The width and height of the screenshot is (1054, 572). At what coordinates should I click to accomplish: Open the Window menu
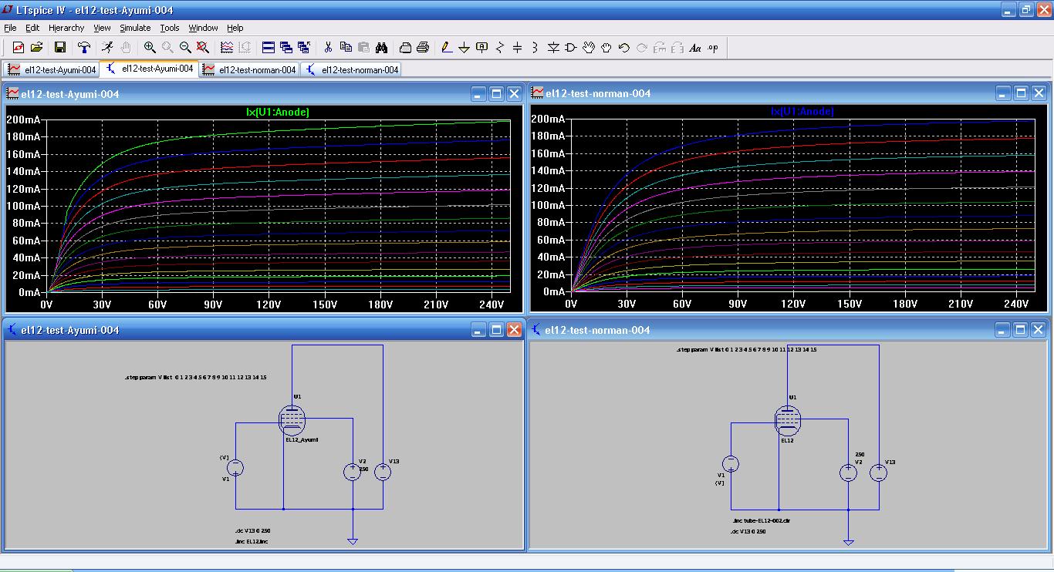pos(204,28)
